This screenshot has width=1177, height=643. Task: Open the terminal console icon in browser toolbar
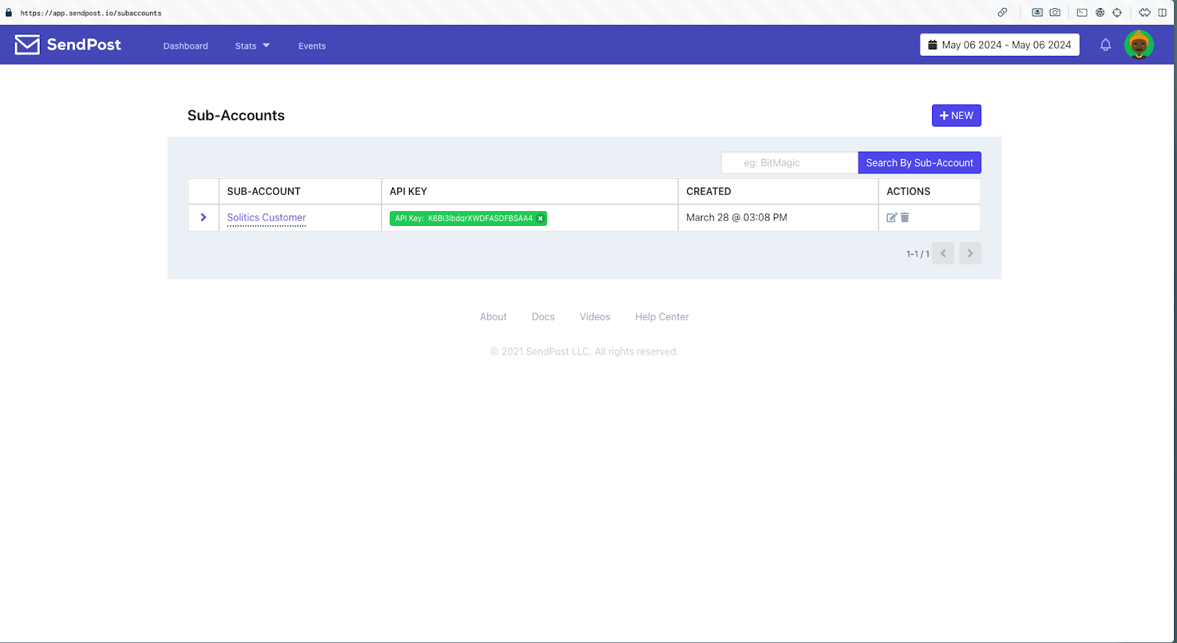(x=1082, y=13)
